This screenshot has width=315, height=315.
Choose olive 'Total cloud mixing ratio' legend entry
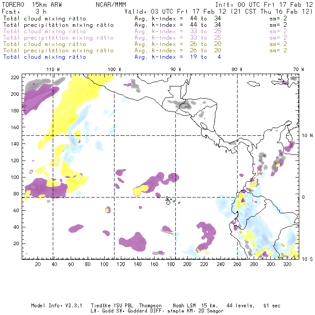point(45,44)
